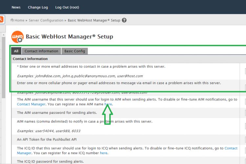Click 'The AIM username password for sending alerts.' text
Image resolution: width=246 pixels, height=164 pixels.
pos(57,113)
